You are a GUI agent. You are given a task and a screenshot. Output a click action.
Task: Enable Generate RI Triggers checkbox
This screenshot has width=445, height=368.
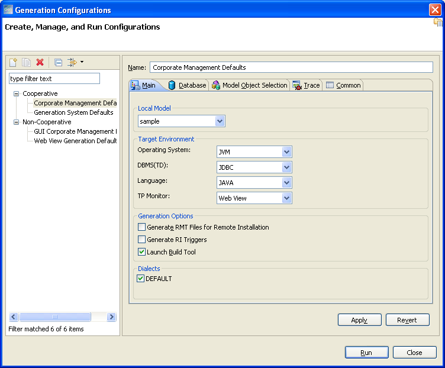141,240
